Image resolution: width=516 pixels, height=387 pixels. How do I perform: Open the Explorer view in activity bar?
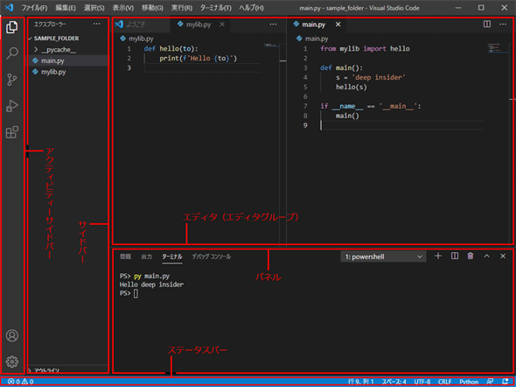click(12, 27)
